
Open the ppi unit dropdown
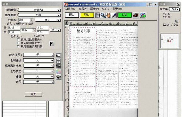[x=48, y=20]
